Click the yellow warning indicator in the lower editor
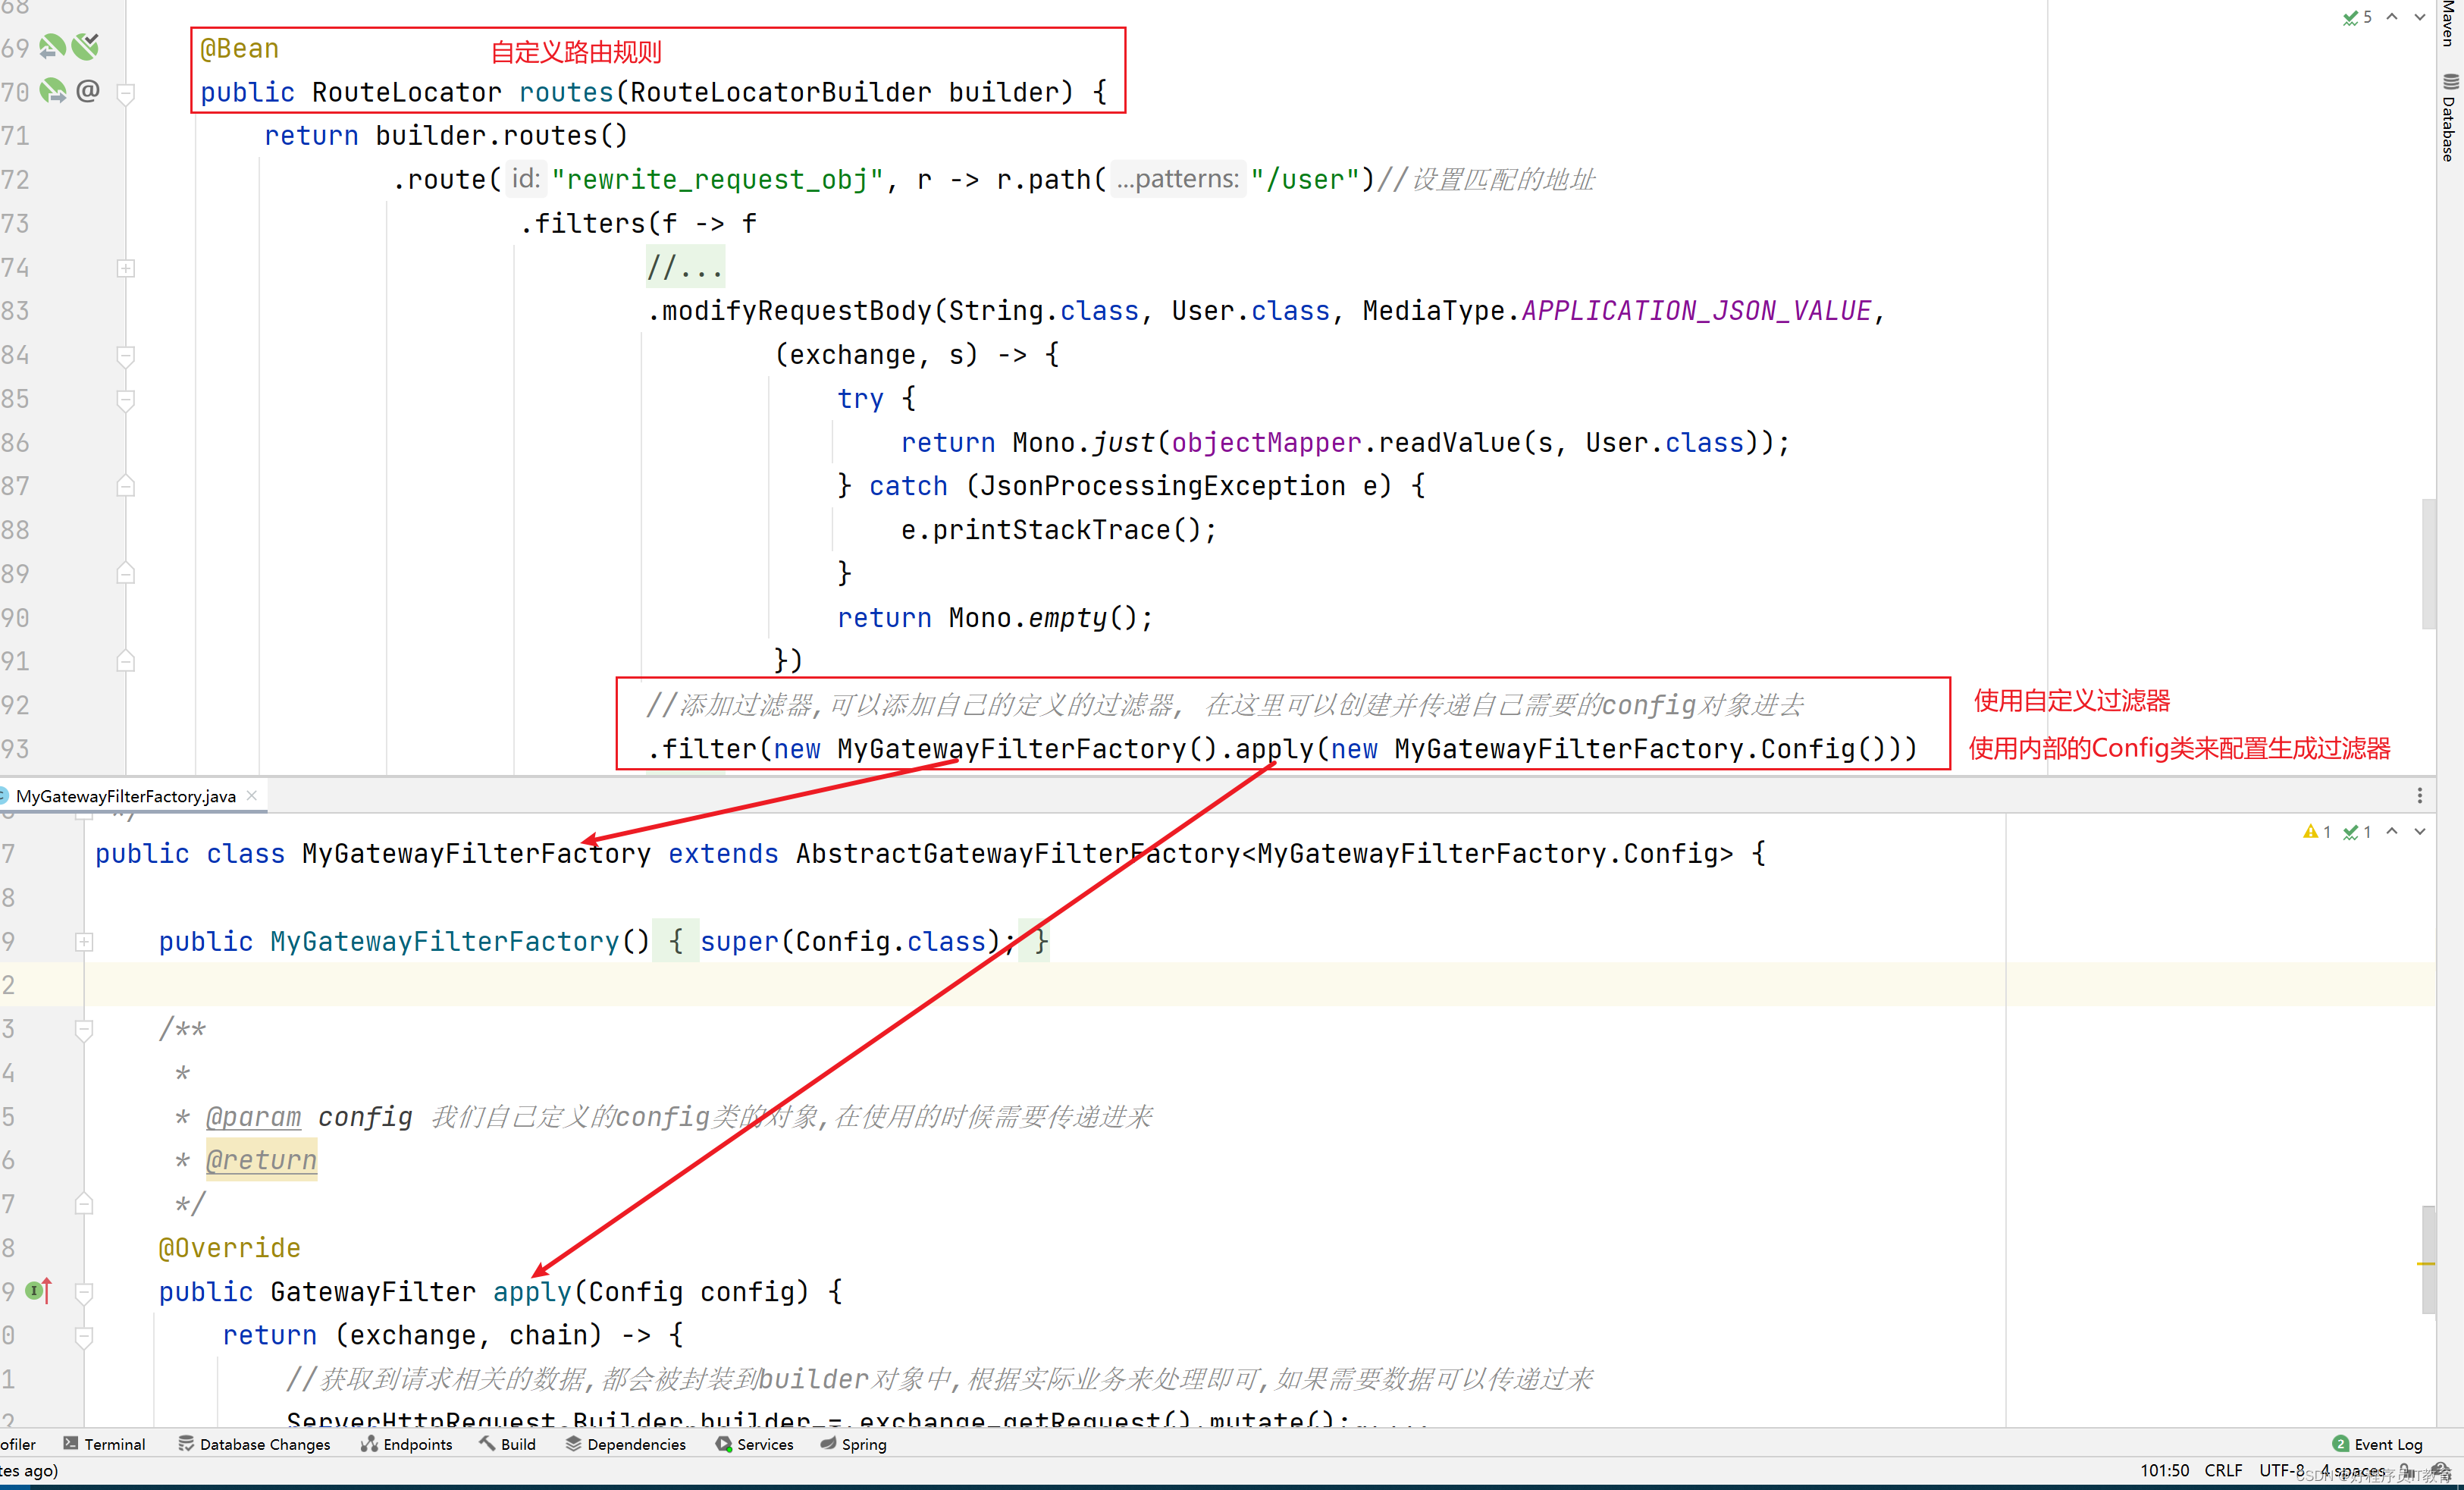The height and width of the screenshot is (1490, 2464). [x=2310, y=831]
